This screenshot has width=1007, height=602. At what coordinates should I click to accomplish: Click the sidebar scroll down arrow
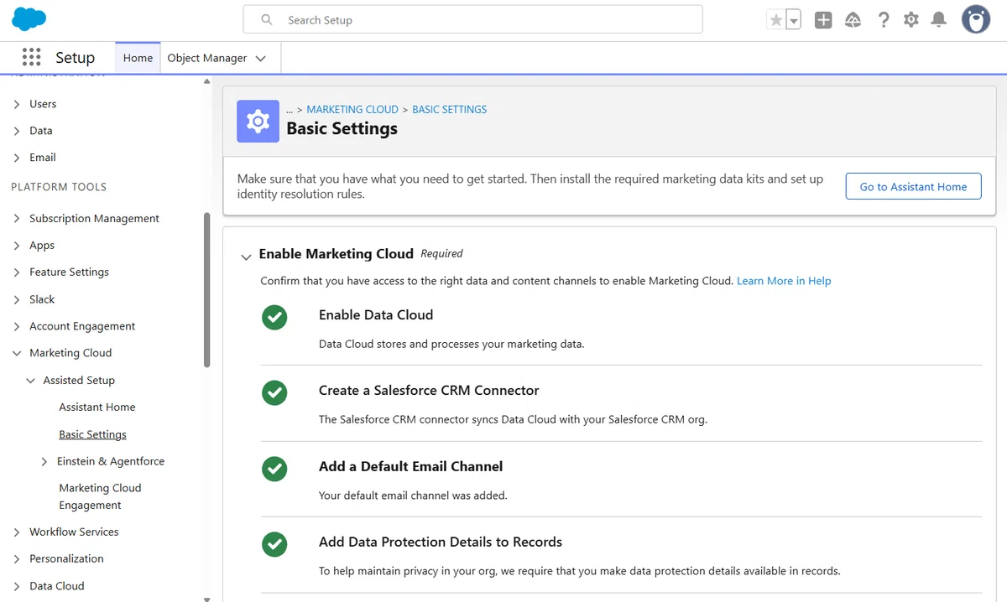coord(207,599)
